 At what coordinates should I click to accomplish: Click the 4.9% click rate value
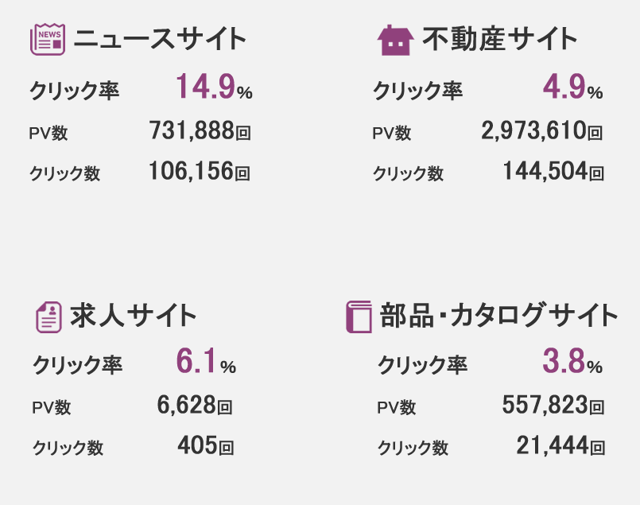(572, 87)
